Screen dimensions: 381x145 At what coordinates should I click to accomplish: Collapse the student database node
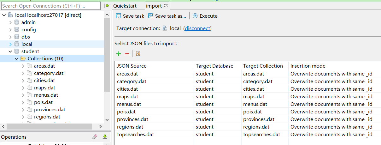(x=10, y=51)
